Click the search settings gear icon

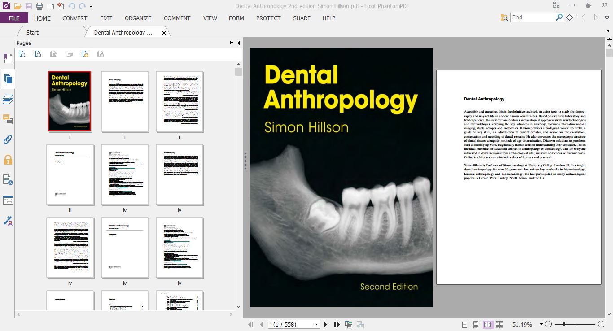pyautogui.click(x=569, y=17)
